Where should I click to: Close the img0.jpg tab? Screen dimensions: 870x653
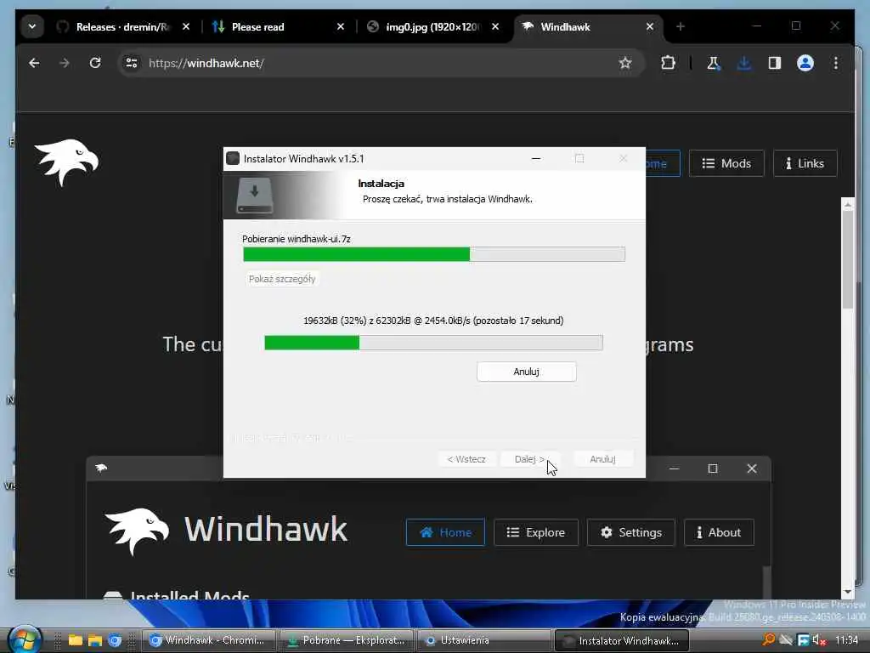(x=495, y=26)
